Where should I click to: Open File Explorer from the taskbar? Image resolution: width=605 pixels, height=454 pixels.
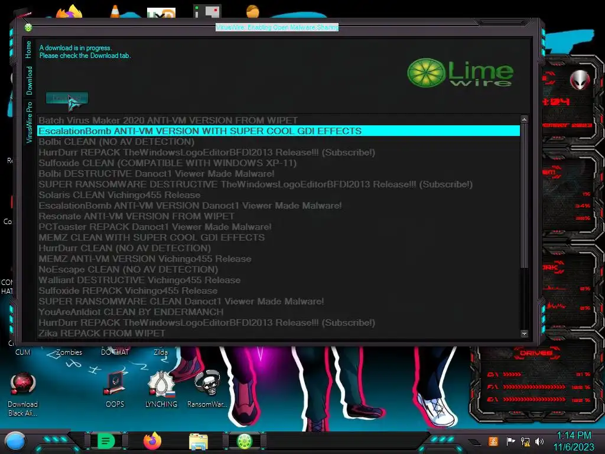coord(199,442)
